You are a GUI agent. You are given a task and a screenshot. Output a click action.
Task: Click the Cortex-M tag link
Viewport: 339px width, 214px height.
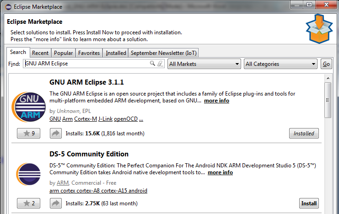click(x=86, y=119)
